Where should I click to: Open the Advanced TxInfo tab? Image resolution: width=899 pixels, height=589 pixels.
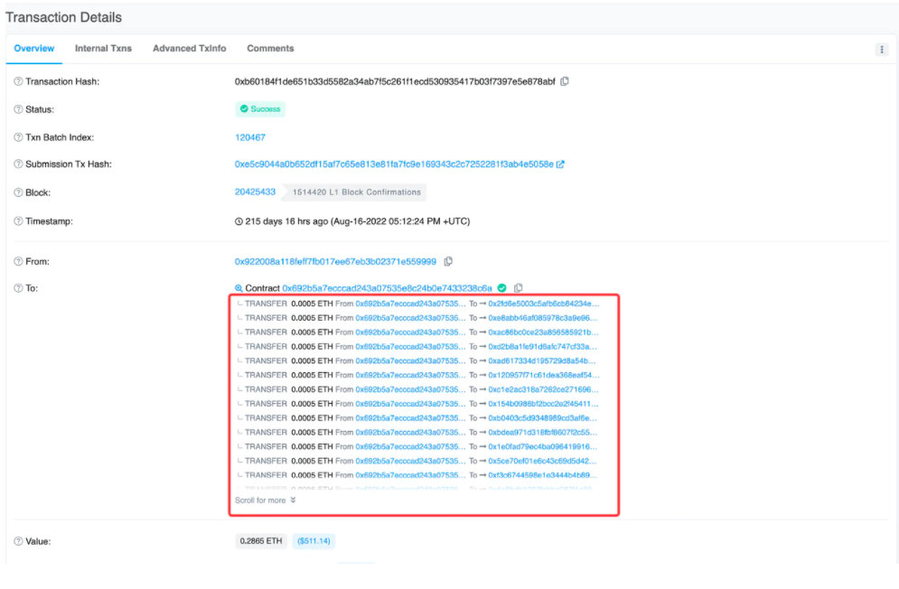click(x=189, y=49)
